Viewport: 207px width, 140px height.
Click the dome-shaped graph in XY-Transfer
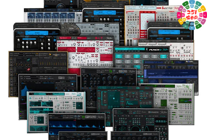135,129
